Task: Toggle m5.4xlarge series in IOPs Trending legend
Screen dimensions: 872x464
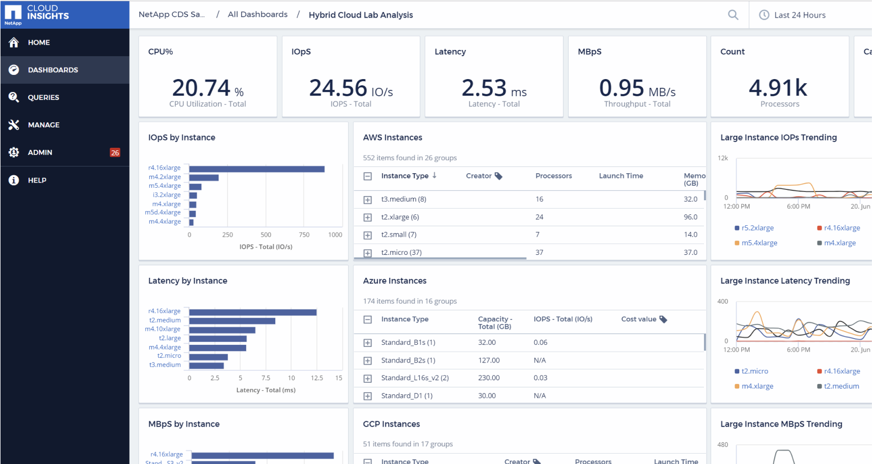Action: [756, 243]
